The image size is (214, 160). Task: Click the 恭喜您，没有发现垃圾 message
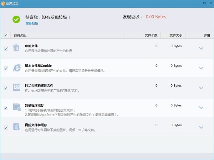(x=48, y=17)
